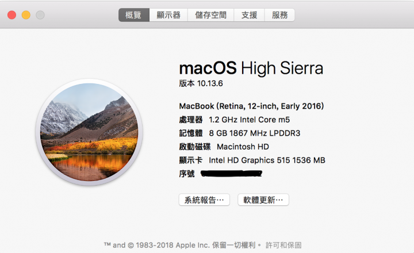This screenshot has width=414, height=253.
Task: Click the 記憶體 label
Action: click(x=191, y=133)
